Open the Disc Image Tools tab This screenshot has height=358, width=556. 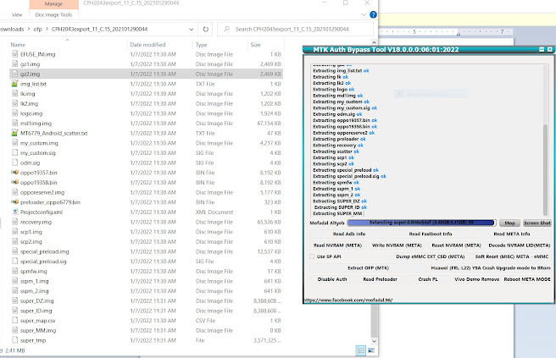[x=53, y=15]
